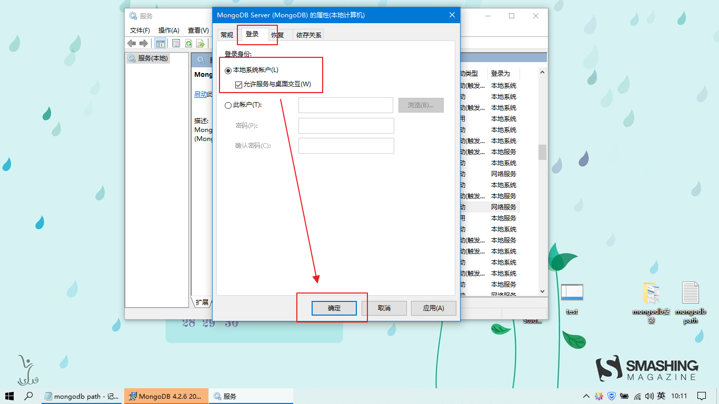Click the 10:11 taskbar clock

(x=680, y=396)
